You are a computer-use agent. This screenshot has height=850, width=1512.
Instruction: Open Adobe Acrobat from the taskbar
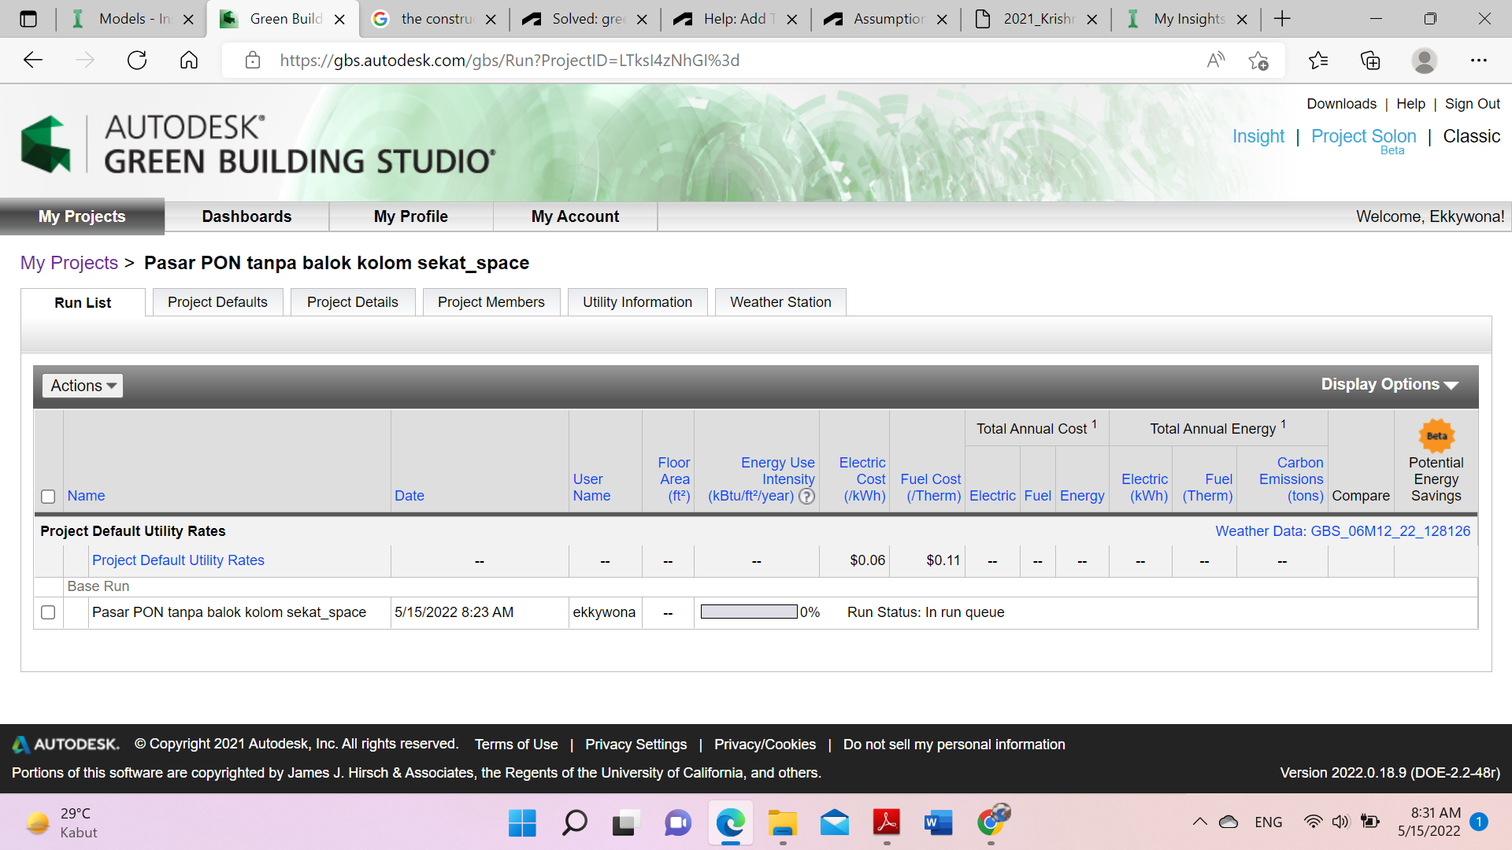tap(887, 823)
